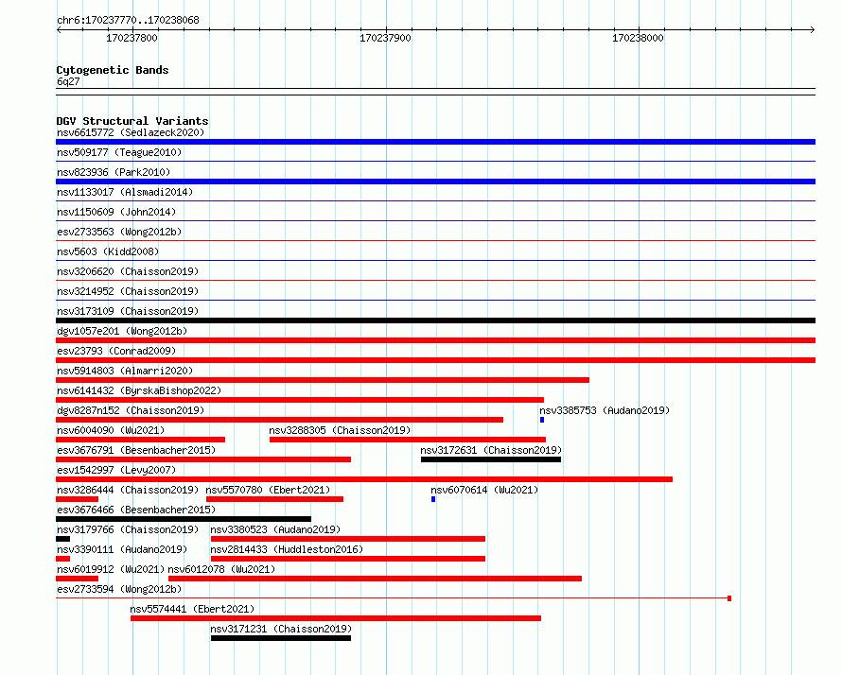Open the nsv509177 (Teague2010) variant entry
842x675 pixels.
pyautogui.click(x=119, y=152)
